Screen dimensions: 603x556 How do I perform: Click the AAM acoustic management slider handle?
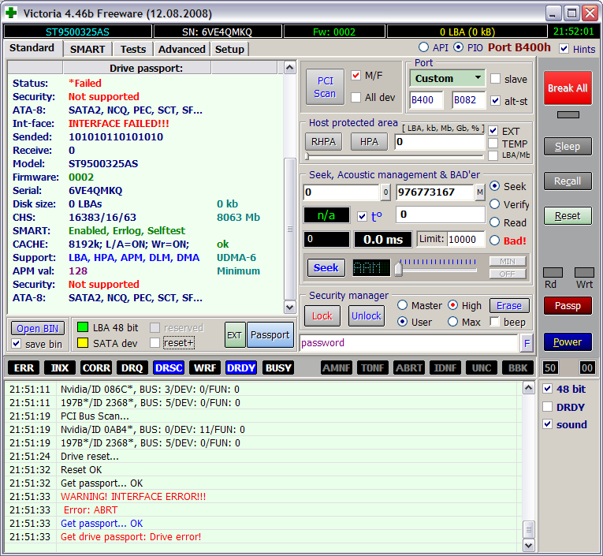(399, 268)
